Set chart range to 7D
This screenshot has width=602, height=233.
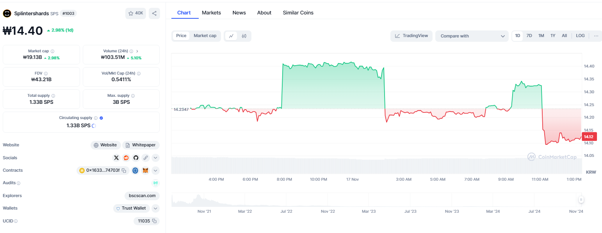point(529,36)
